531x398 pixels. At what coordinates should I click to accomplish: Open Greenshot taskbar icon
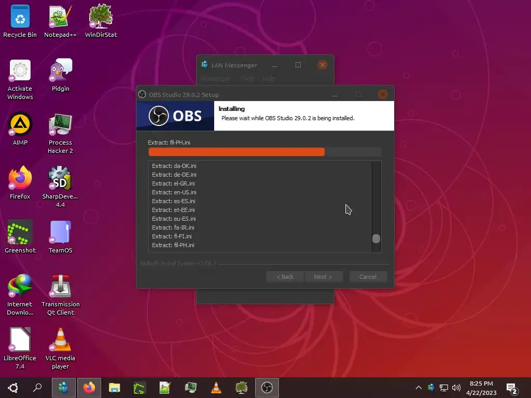(139, 388)
